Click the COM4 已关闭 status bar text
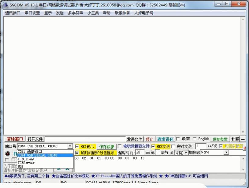The height and width of the screenshot is (188, 249). pos(122,183)
